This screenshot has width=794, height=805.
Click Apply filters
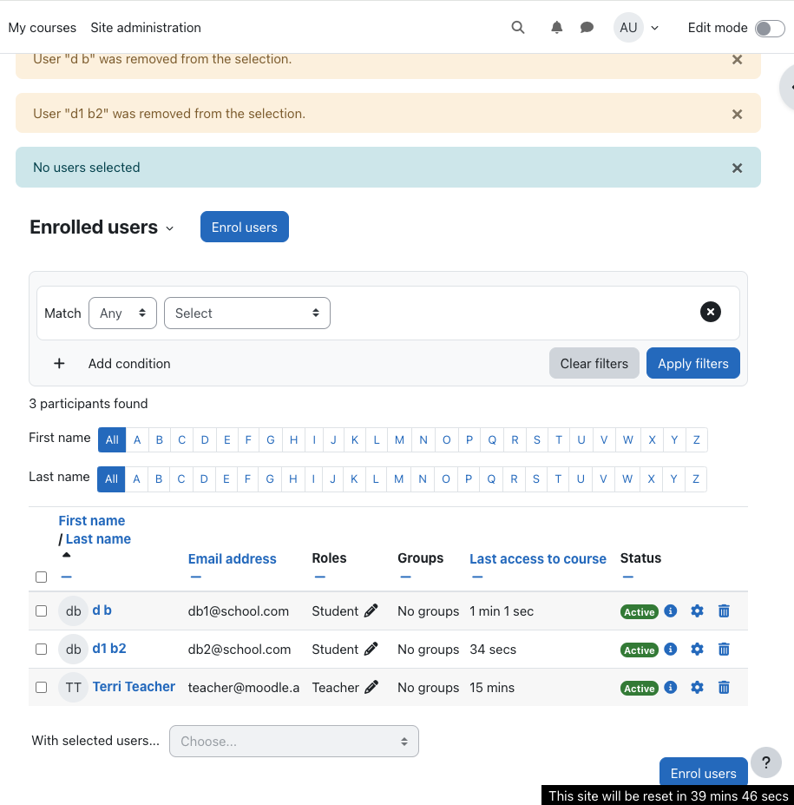(x=693, y=364)
